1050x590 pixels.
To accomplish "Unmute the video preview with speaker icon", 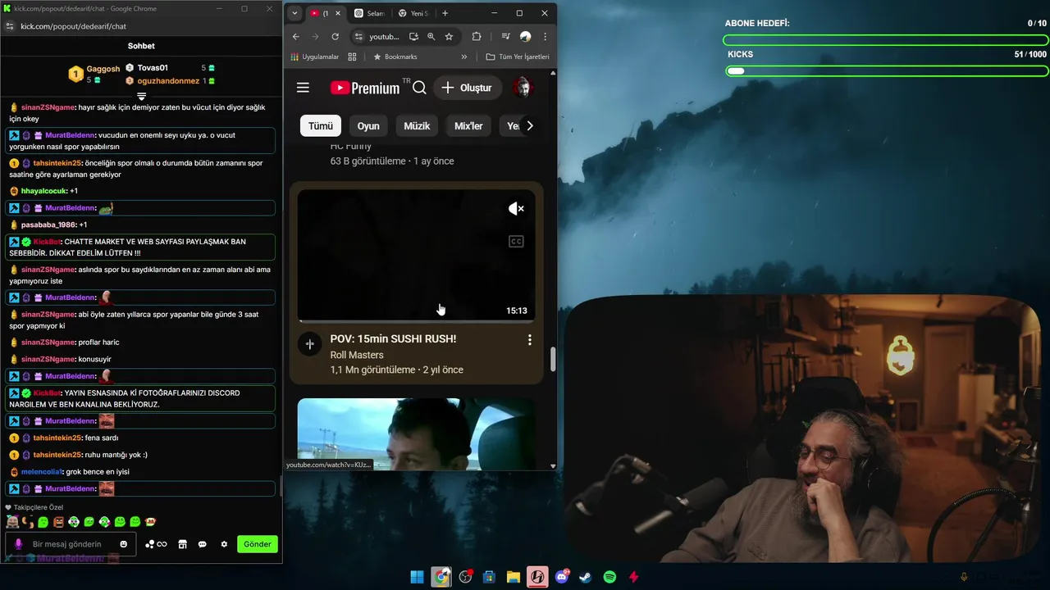I will [x=516, y=209].
